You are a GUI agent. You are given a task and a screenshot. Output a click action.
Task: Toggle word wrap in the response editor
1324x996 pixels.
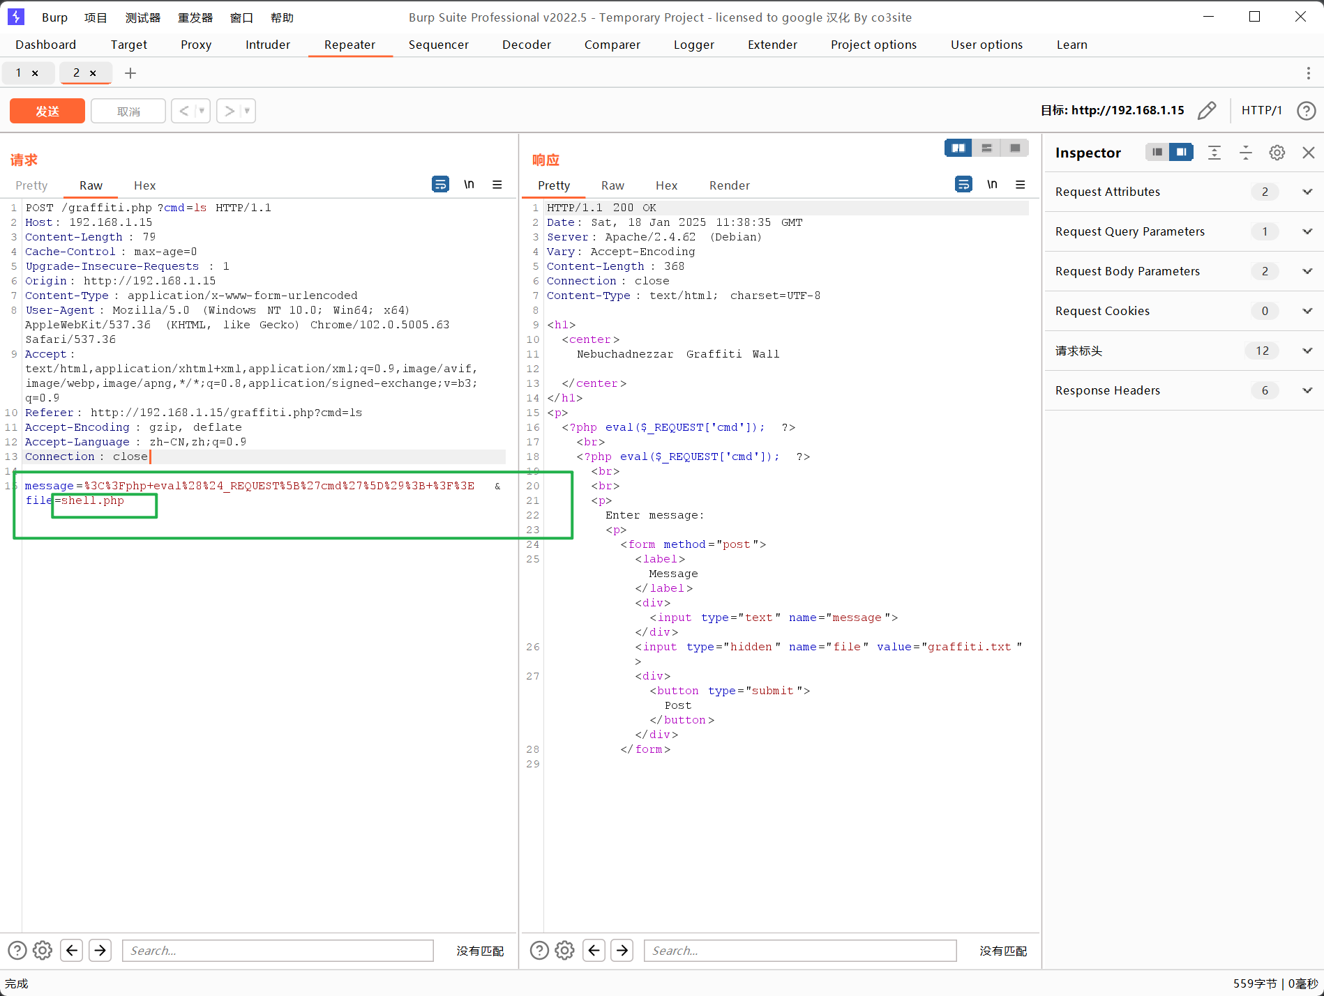pyautogui.click(x=963, y=185)
